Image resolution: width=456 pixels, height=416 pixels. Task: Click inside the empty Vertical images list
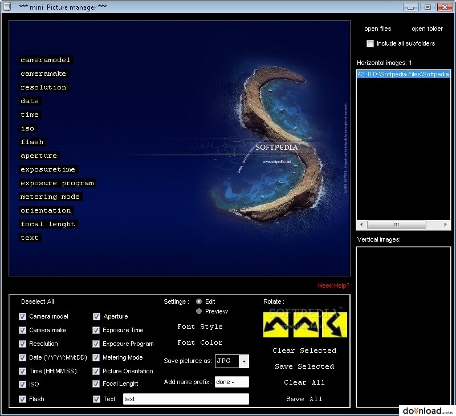404,327
